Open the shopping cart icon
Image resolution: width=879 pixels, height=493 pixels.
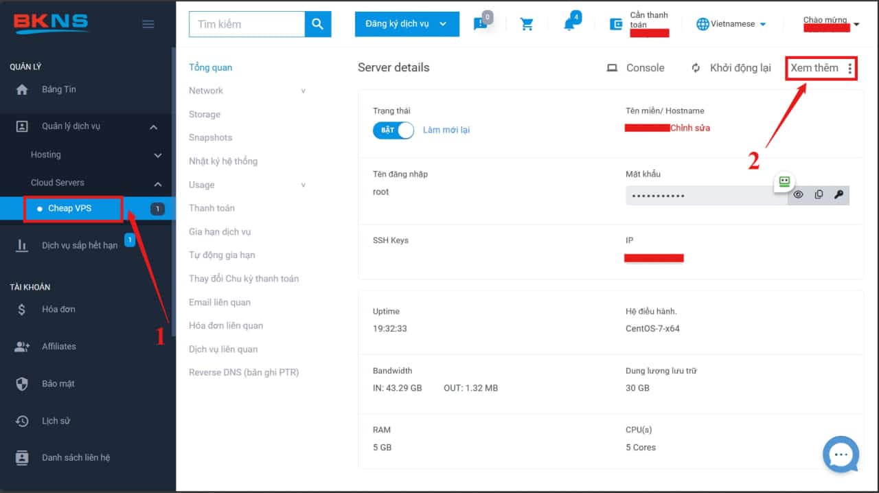point(527,24)
